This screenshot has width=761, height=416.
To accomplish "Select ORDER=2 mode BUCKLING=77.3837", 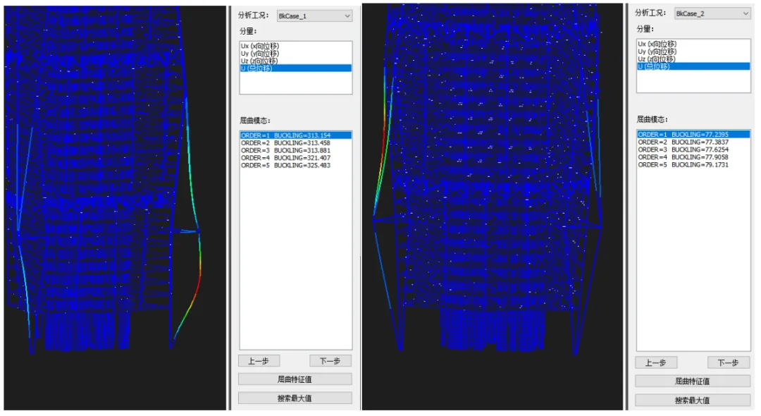I will pyautogui.click(x=683, y=142).
